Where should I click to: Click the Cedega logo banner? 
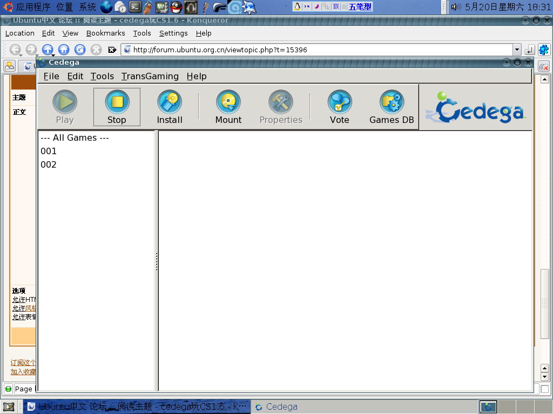coord(475,108)
